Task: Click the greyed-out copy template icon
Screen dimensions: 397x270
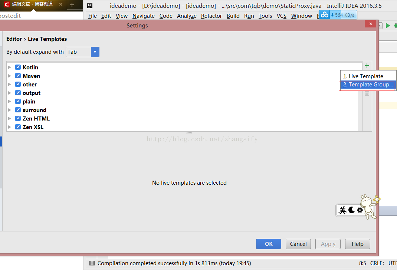Action: pyautogui.click(x=367, y=93)
